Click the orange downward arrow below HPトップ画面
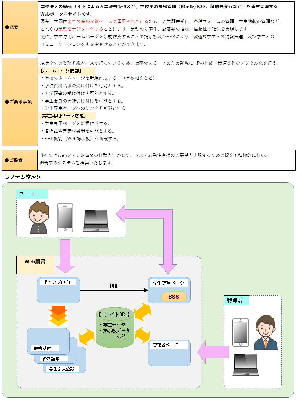The width and height of the screenshot is (297, 400). point(58,316)
